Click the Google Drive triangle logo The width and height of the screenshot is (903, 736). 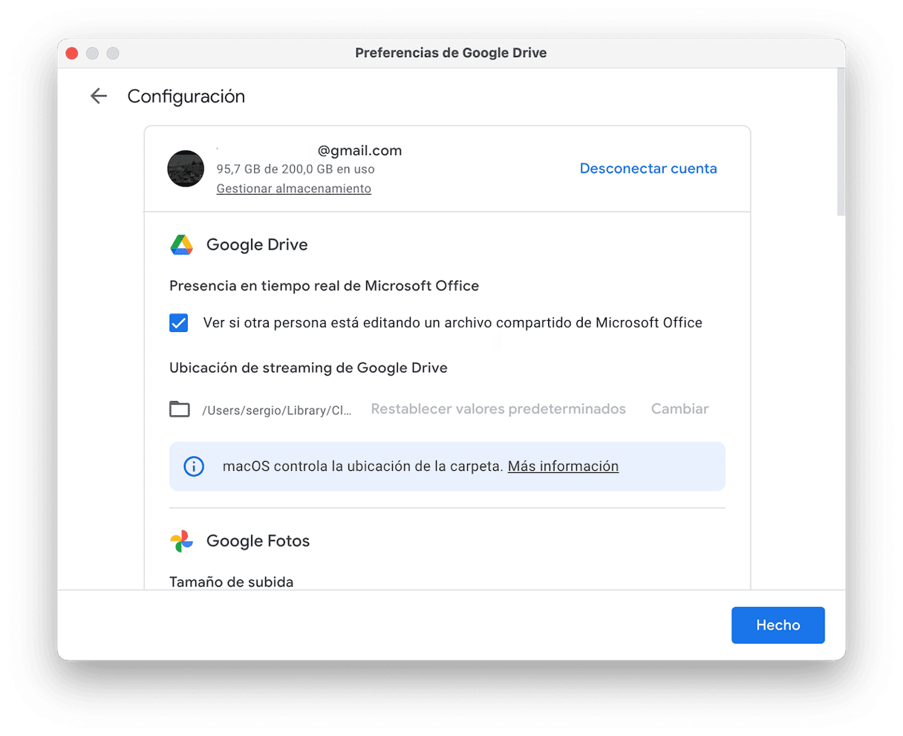182,244
